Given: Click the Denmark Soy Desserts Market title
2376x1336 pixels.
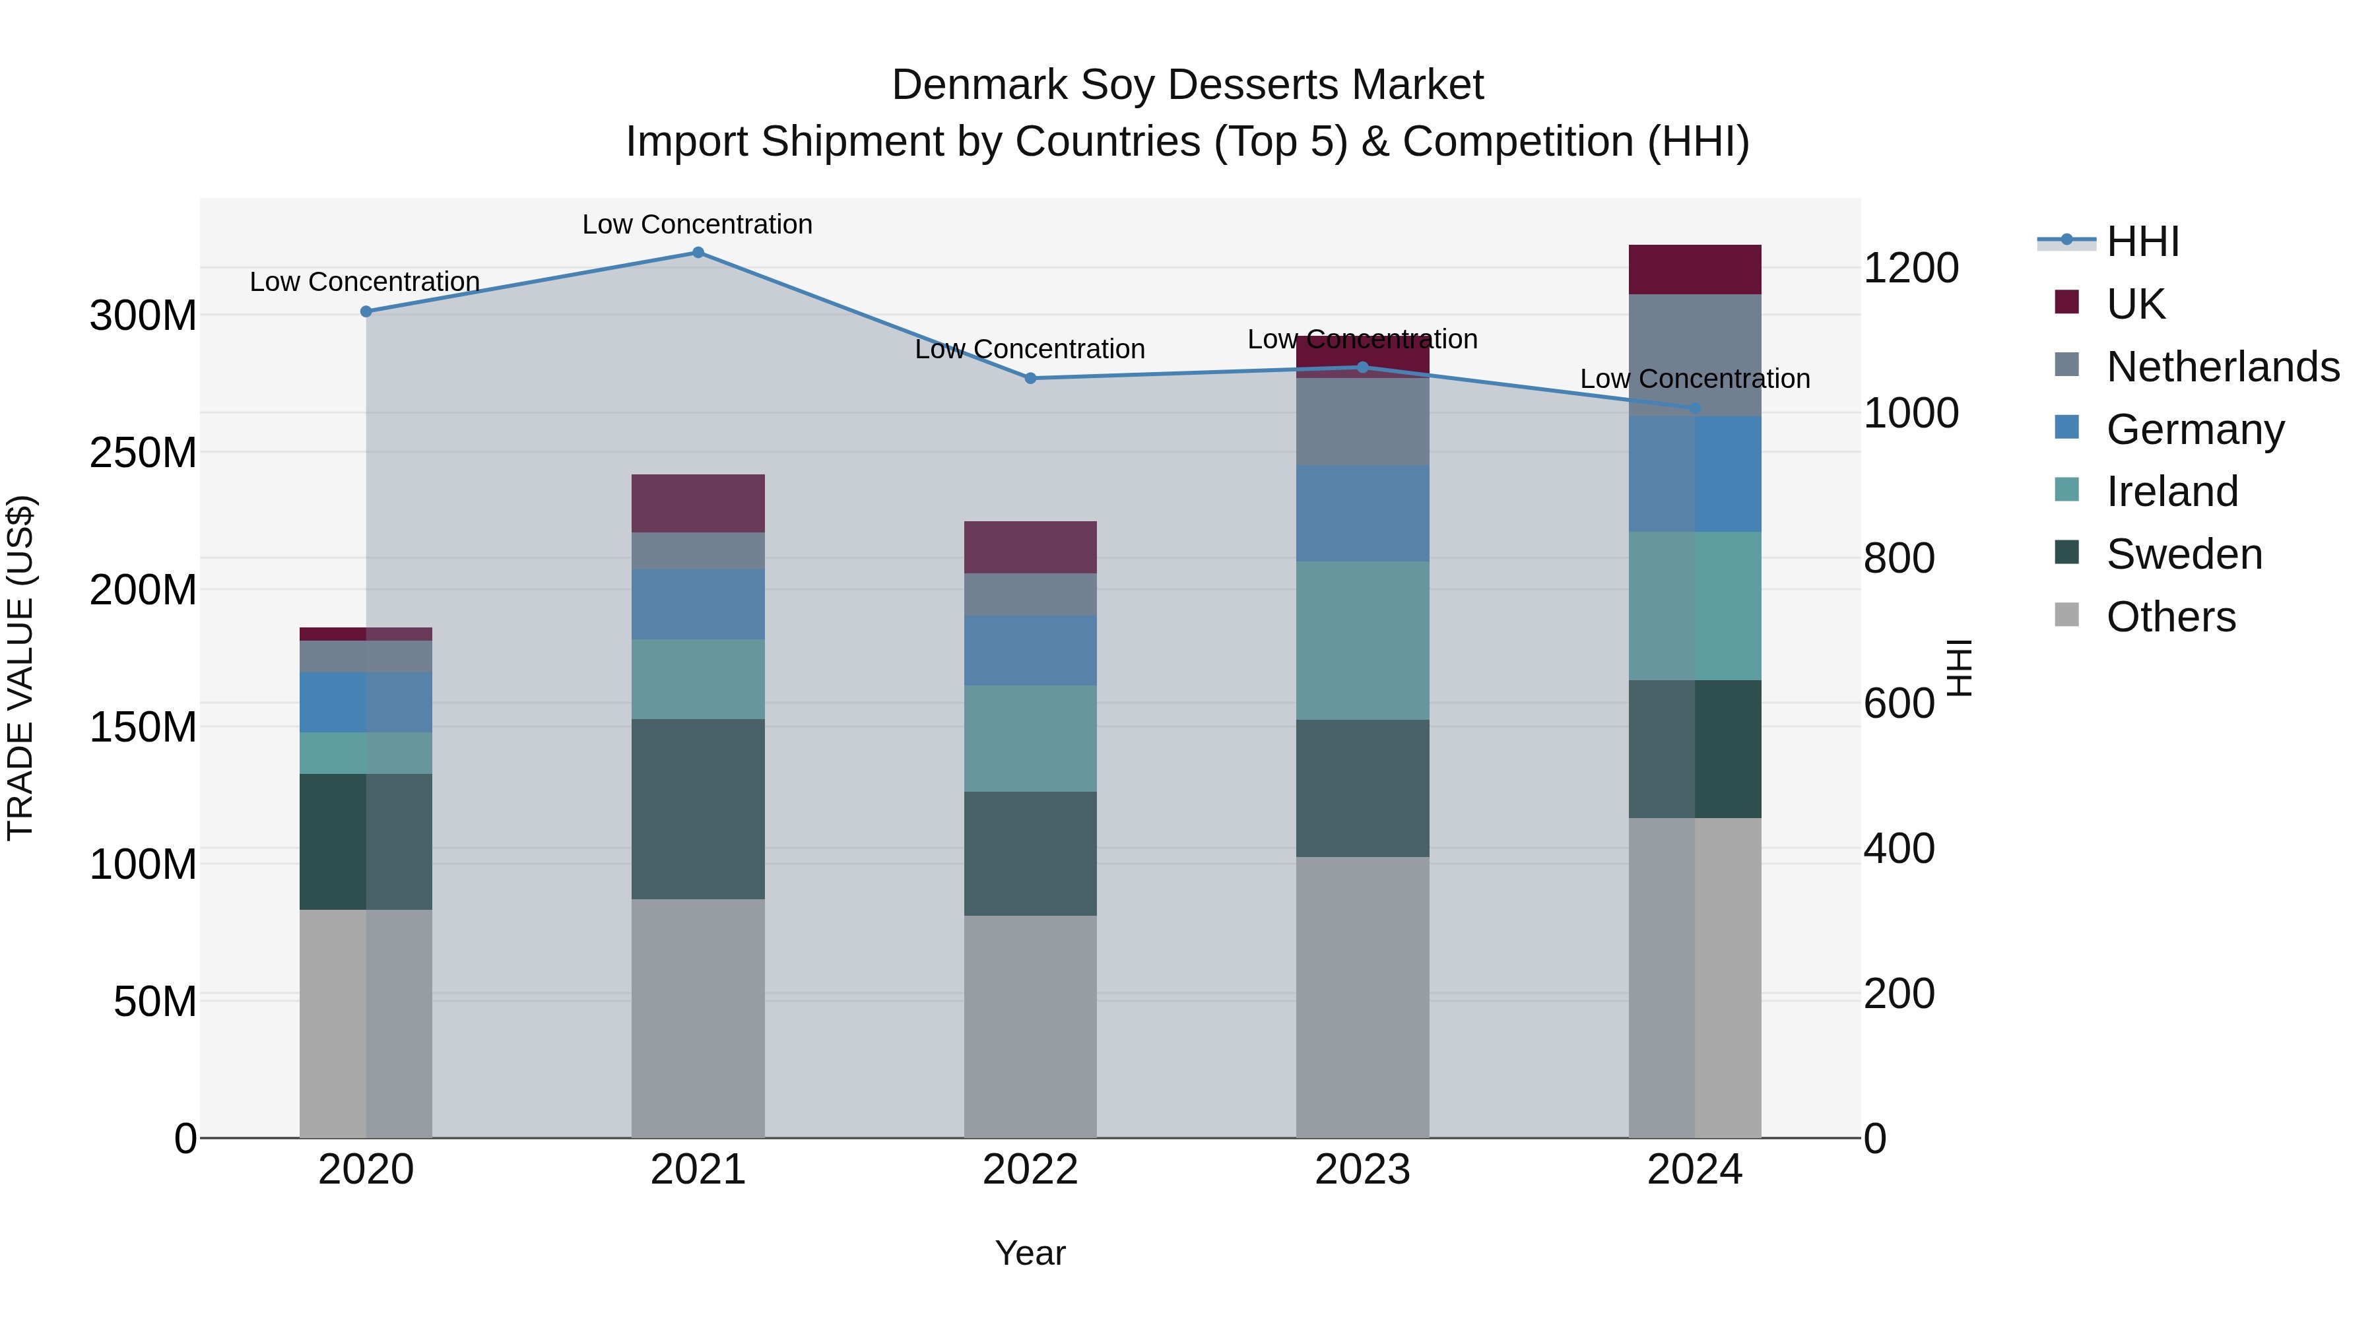Looking at the screenshot, I should 1188,85.
